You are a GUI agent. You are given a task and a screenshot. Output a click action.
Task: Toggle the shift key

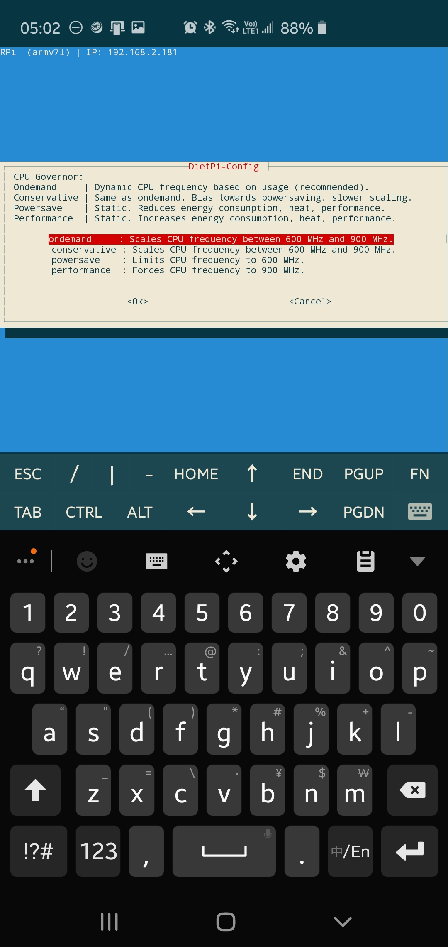coord(36,790)
